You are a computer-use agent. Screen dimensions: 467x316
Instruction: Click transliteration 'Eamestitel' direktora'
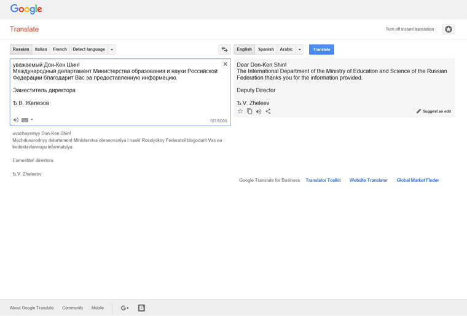pos(33,160)
